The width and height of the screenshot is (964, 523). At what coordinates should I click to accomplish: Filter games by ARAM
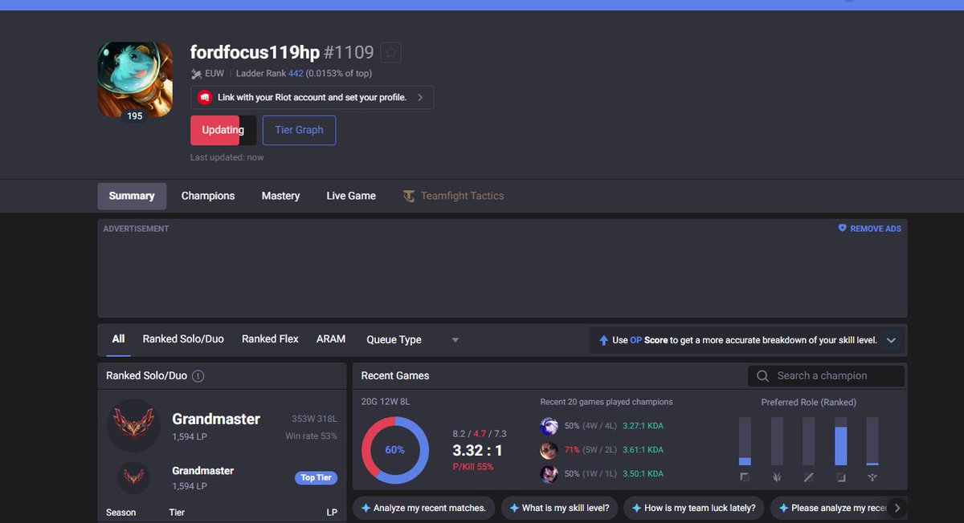point(331,339)
